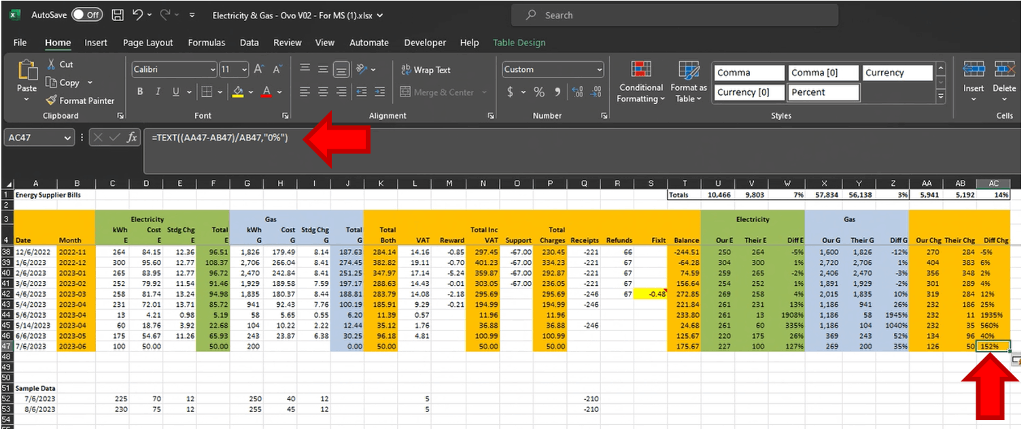The width and height of the screenshot is (1032, 429).
Task: Toggle Italic formatting
Action: pos(158,92)
